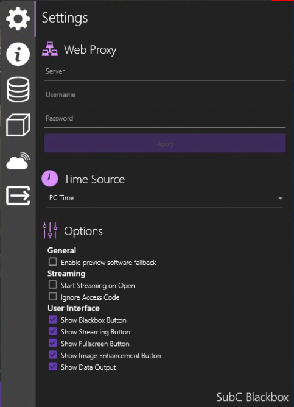Viewport: 294px width, 407px height.
Task: Enable preview software fallback checkbox
Action: [x=53, y=261]
